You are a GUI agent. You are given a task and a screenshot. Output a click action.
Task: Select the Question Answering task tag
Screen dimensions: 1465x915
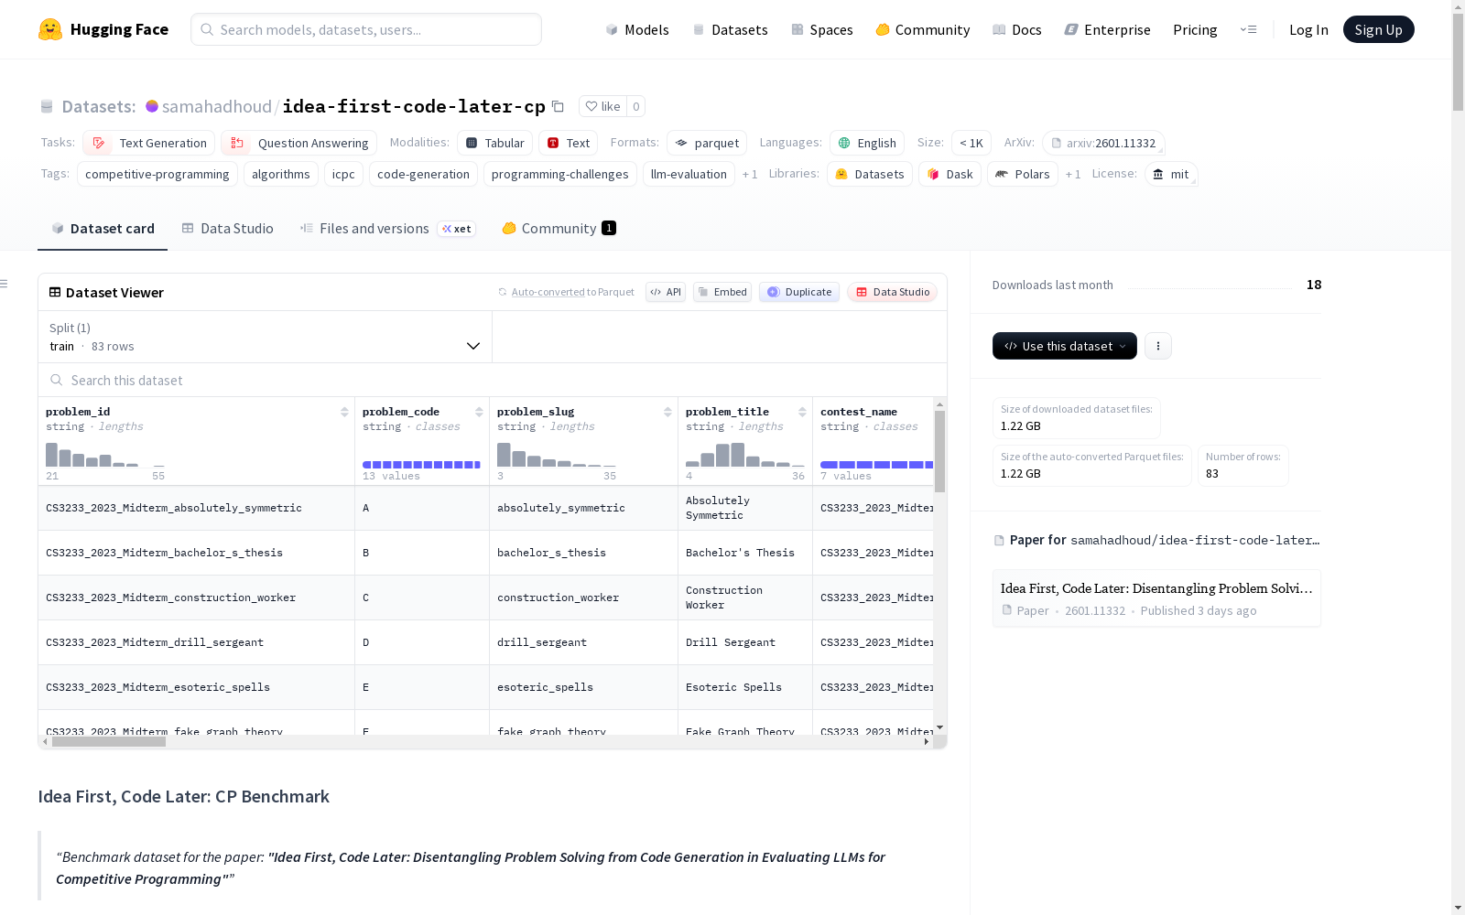tap(298, 143)
